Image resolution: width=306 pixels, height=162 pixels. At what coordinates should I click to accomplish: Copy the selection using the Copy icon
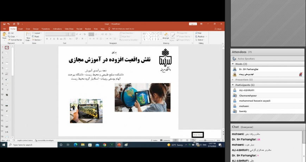[x=9, y=36]
